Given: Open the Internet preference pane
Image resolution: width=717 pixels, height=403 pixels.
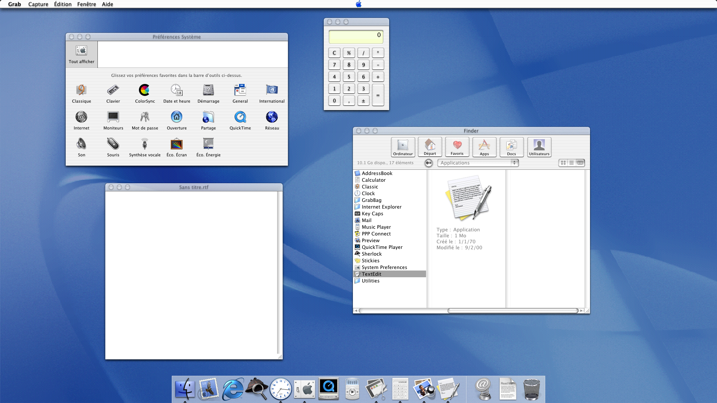Looking at the screenshot, I should click(81, 120).
